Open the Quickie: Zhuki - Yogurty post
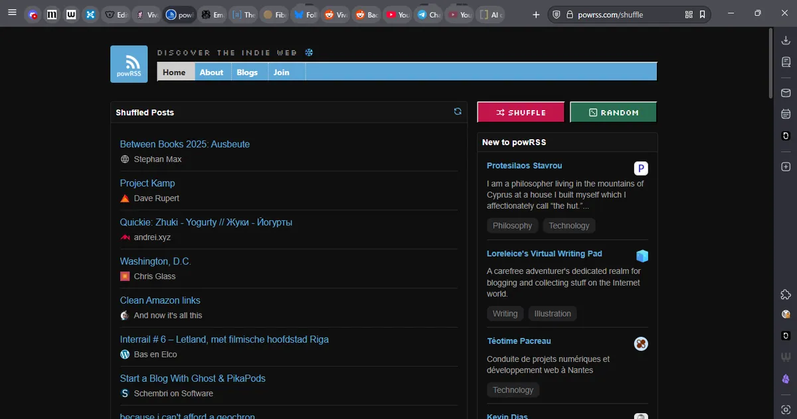797x419 pixels. coord(206,222)
